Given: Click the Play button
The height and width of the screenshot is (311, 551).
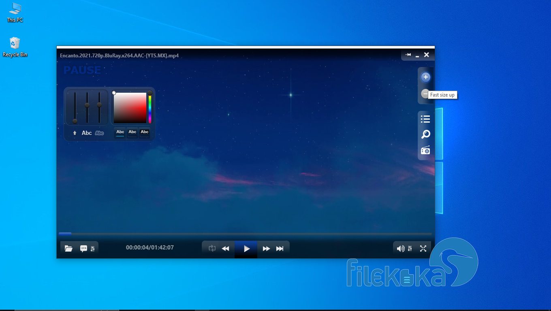Looking at the screenshot, I should point(246,249).
